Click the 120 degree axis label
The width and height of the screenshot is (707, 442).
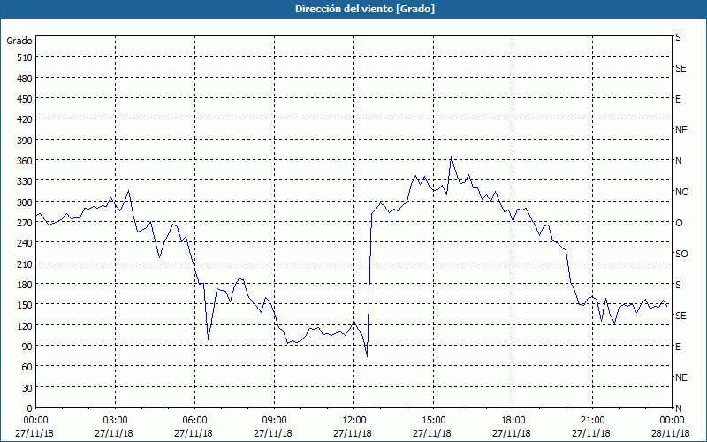click(x=25, y=325)
